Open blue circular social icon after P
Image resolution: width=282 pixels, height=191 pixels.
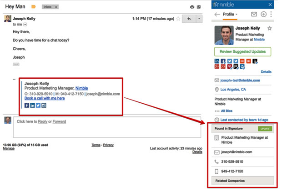pos(242,67)
